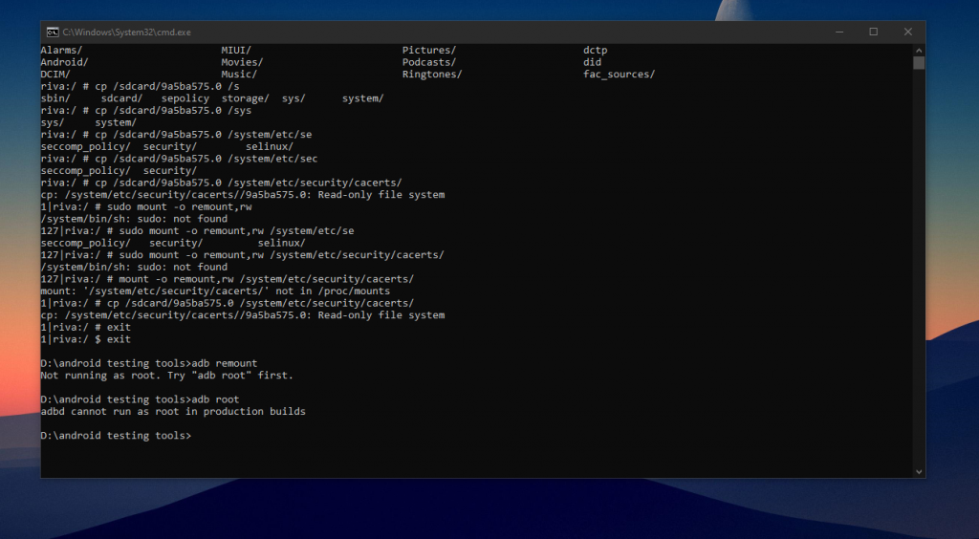
Task: Maximize the cmd.exe window
Action: [x=874, y=32]
